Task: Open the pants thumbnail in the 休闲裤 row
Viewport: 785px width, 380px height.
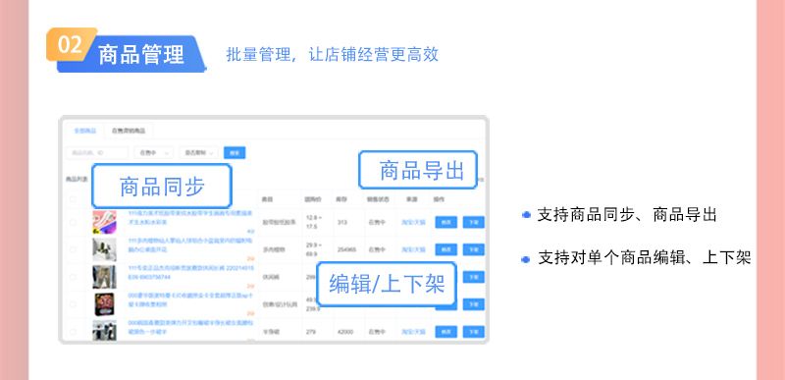Action: click(x=105, y=277)
